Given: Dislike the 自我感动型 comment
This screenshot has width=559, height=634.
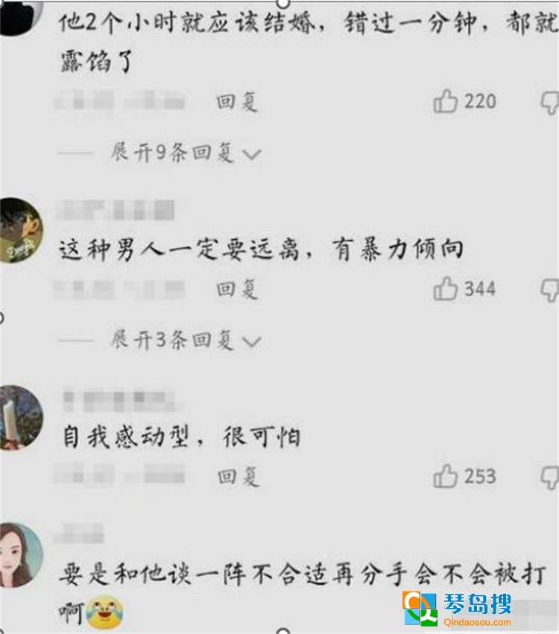Looking at the screenshot, I should pyautogui.click(x=550, y=478).
